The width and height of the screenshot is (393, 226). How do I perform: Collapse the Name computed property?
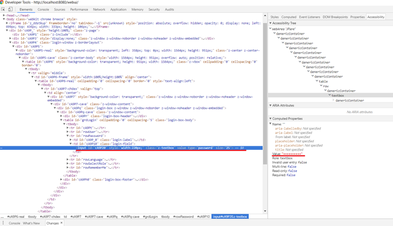pyautogui.click(x=270, y=124)
